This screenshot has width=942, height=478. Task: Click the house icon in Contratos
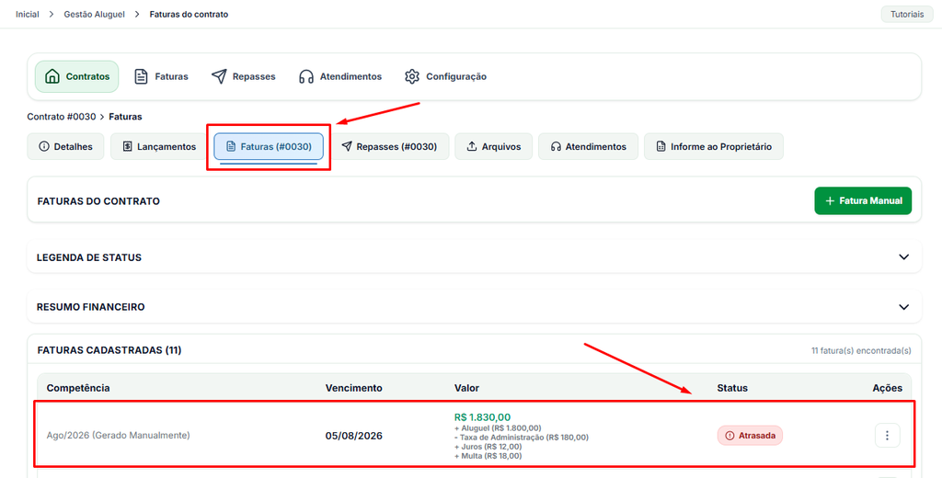[52, 76]
